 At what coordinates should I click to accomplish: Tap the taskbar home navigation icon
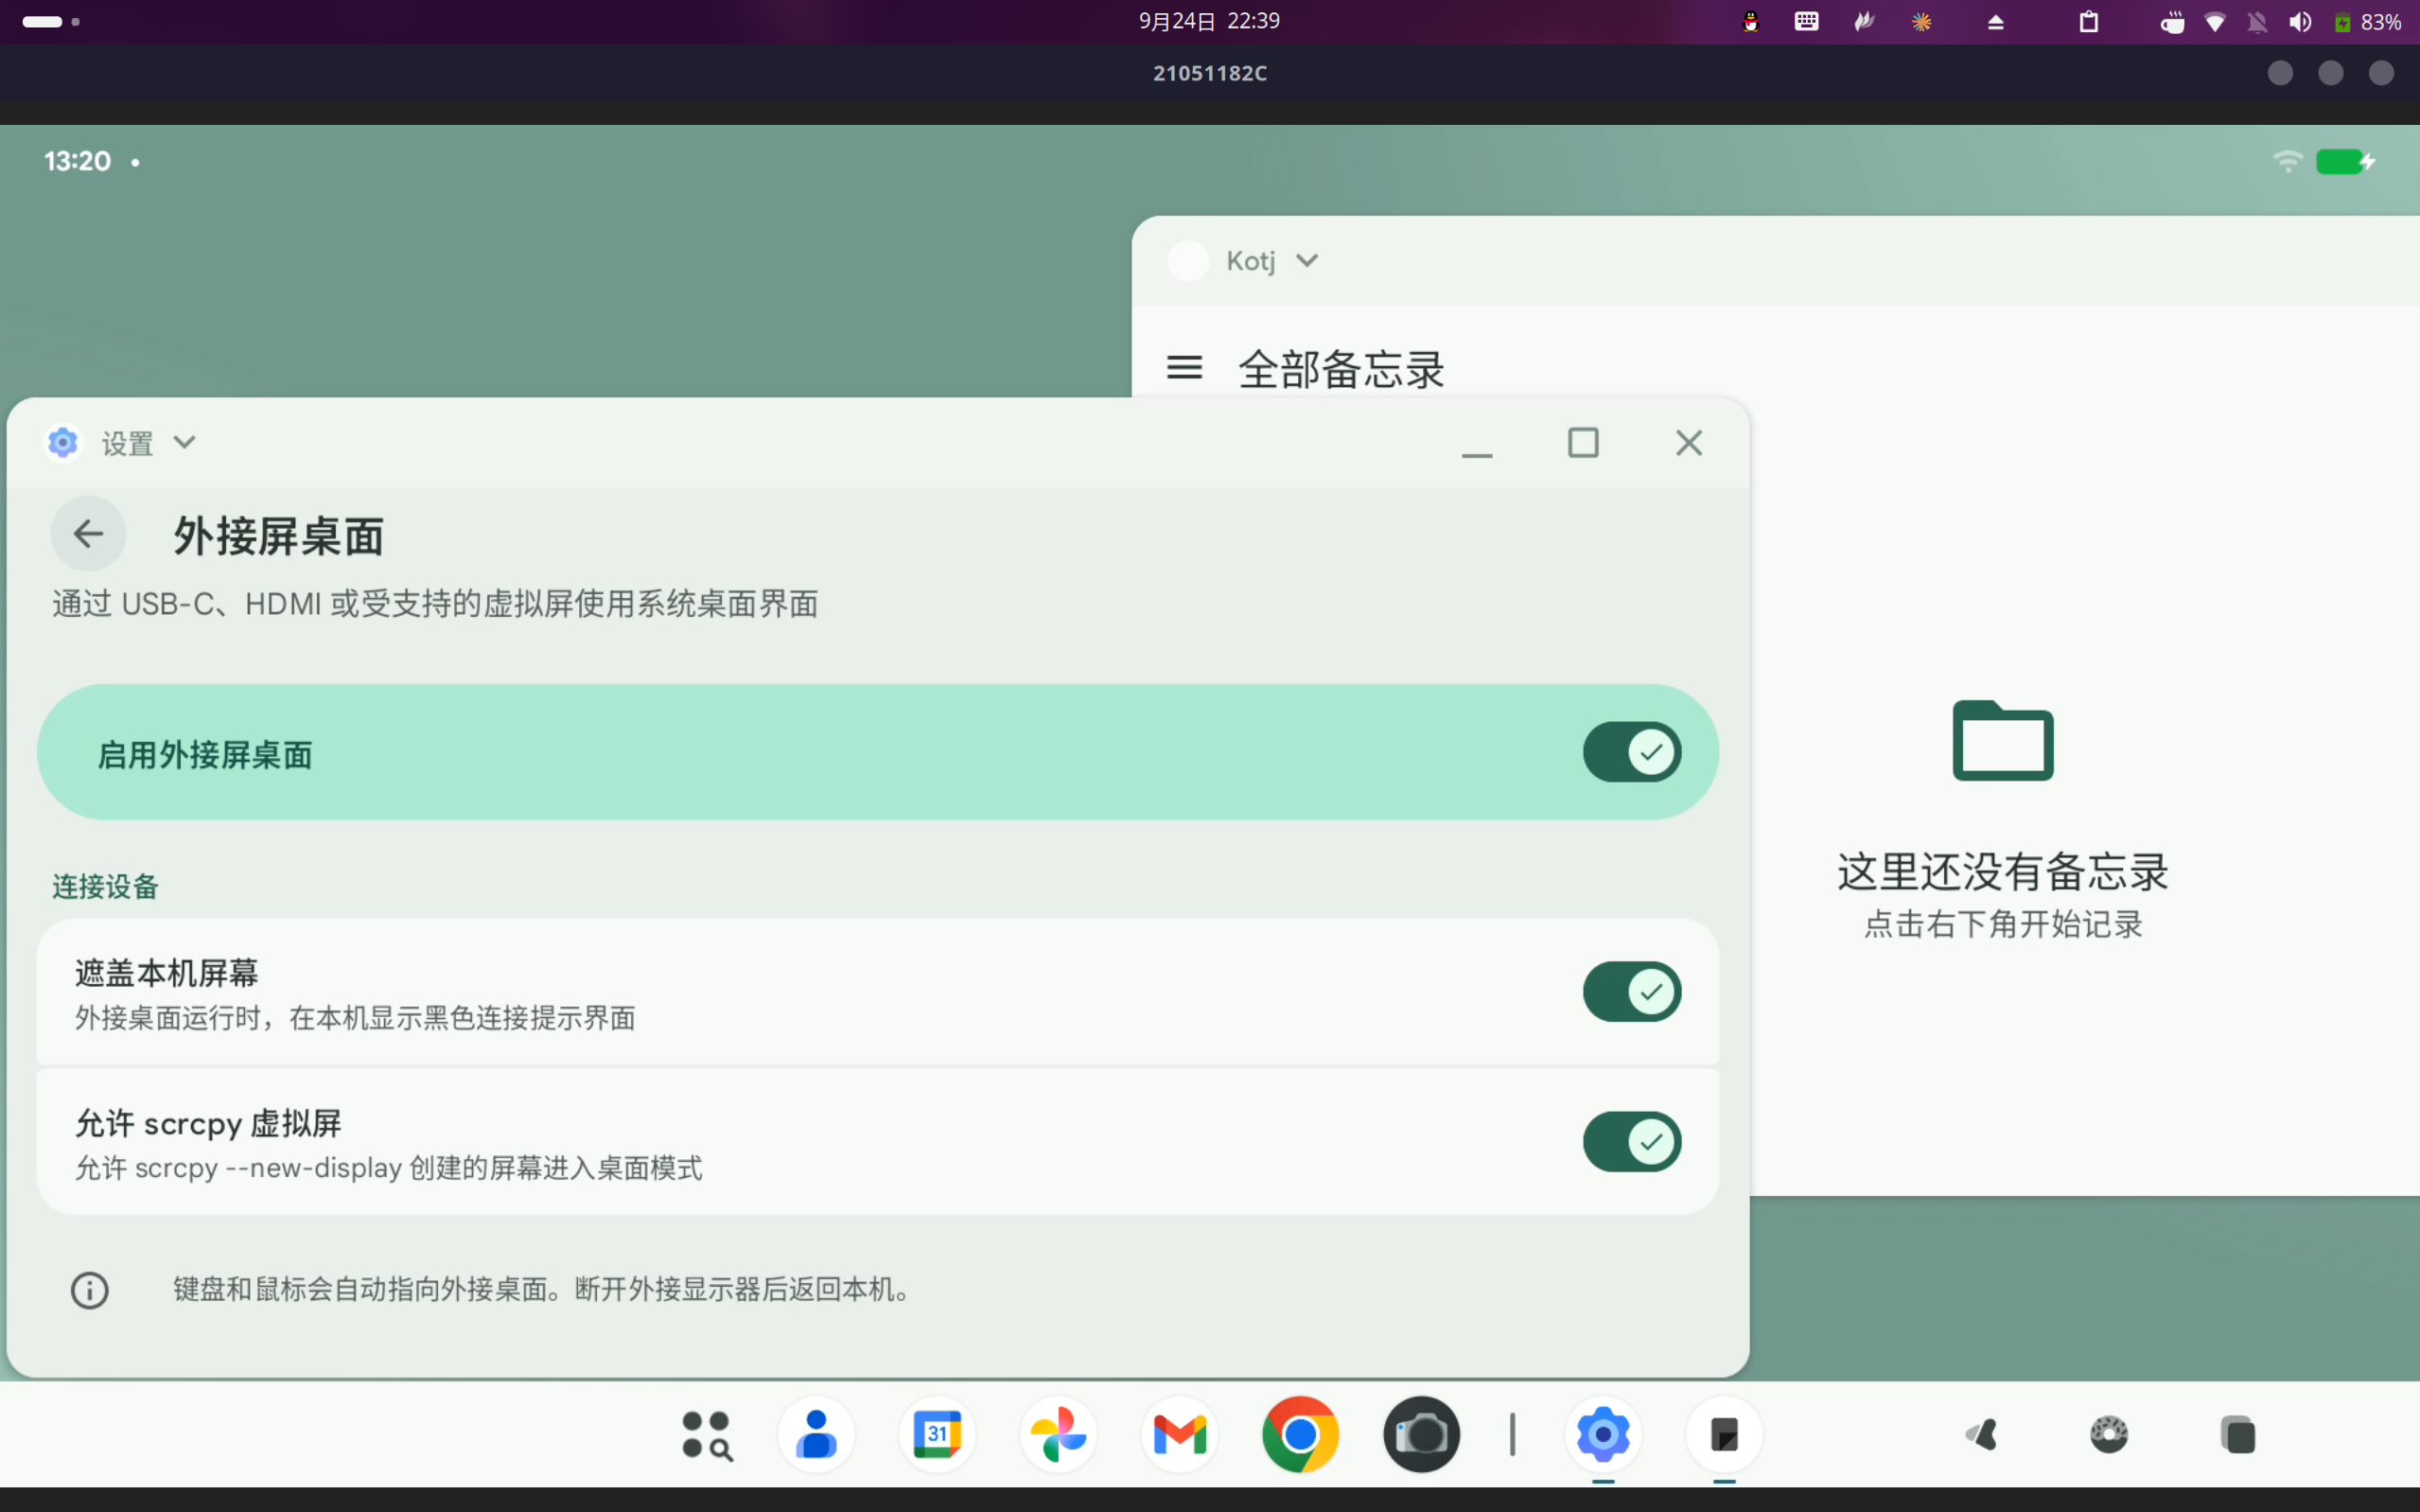[x=2109, y=1435]
